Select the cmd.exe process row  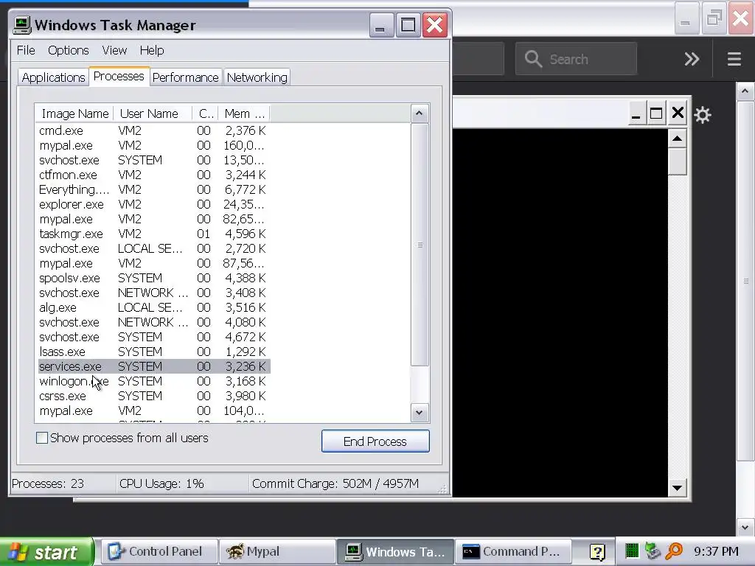pos(154,131)
